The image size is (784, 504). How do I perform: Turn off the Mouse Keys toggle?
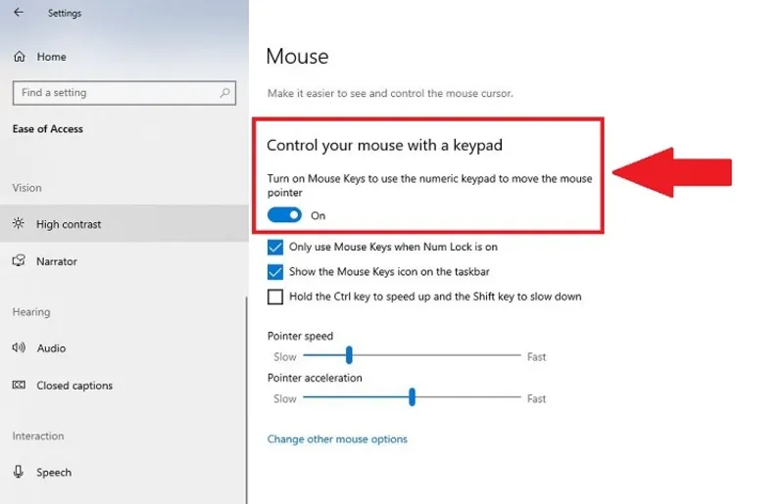pyautogui.click(x=284, y=215)
